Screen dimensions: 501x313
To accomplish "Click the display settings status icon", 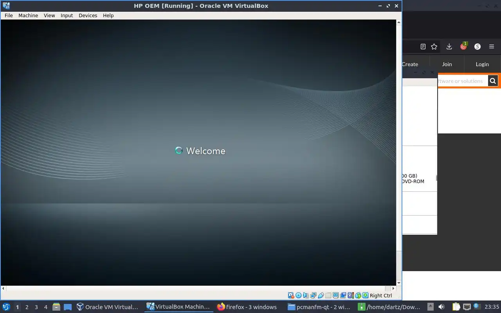I will click(336, 295).
